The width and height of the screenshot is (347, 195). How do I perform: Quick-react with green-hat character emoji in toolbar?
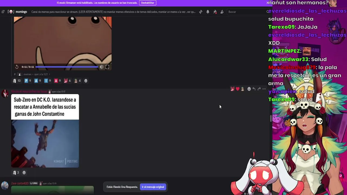(243, 89)
